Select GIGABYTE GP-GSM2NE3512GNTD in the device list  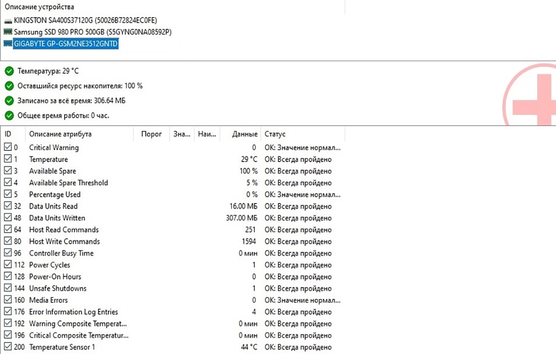coord(66,43)
